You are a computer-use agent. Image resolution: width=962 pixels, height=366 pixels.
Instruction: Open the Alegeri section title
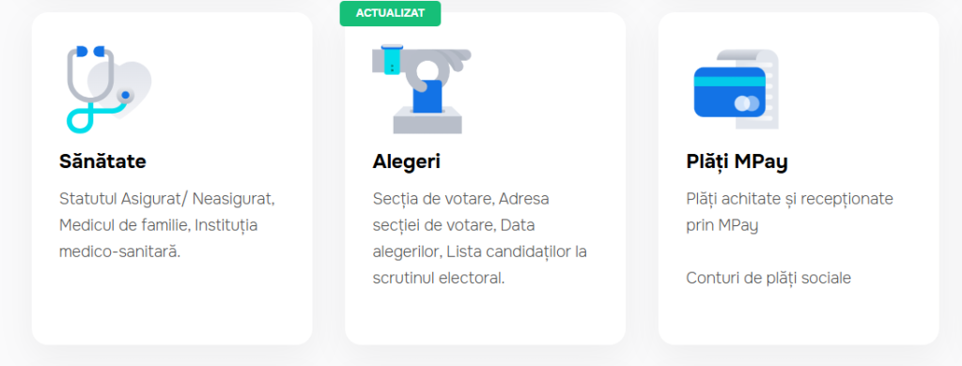[x=406, y=161]
